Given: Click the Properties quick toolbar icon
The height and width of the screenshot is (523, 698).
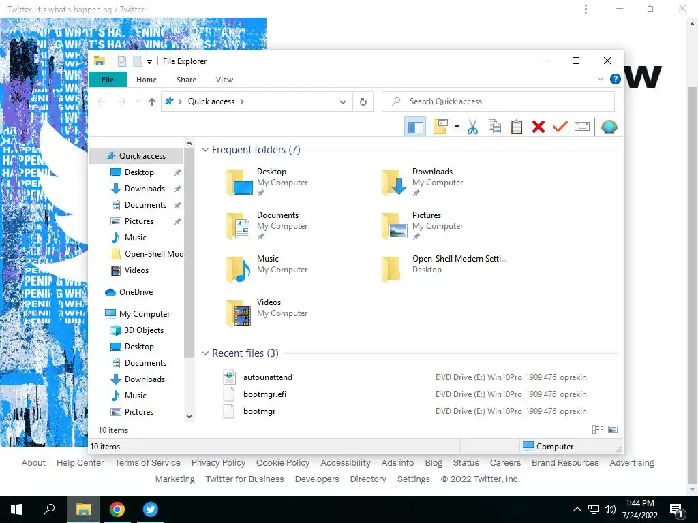Looking at the screenshot, I should 122,61.
